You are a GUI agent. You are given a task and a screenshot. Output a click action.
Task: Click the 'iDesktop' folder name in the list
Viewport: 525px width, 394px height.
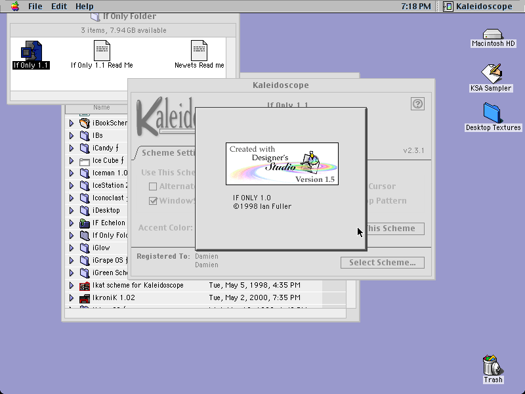tap(106, 210)
